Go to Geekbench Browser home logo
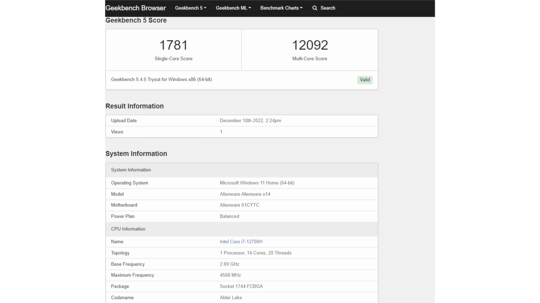Image resolution: width=540 pixels, height=303 pixels. (136, 8)
